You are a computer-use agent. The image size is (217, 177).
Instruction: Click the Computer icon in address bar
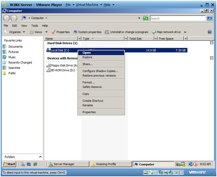tap(25, 18)
